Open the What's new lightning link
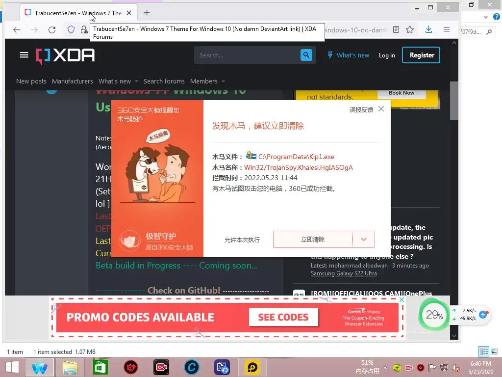This screenshot has height=377, width=502. pyautogui.click(x=349, y=55)
